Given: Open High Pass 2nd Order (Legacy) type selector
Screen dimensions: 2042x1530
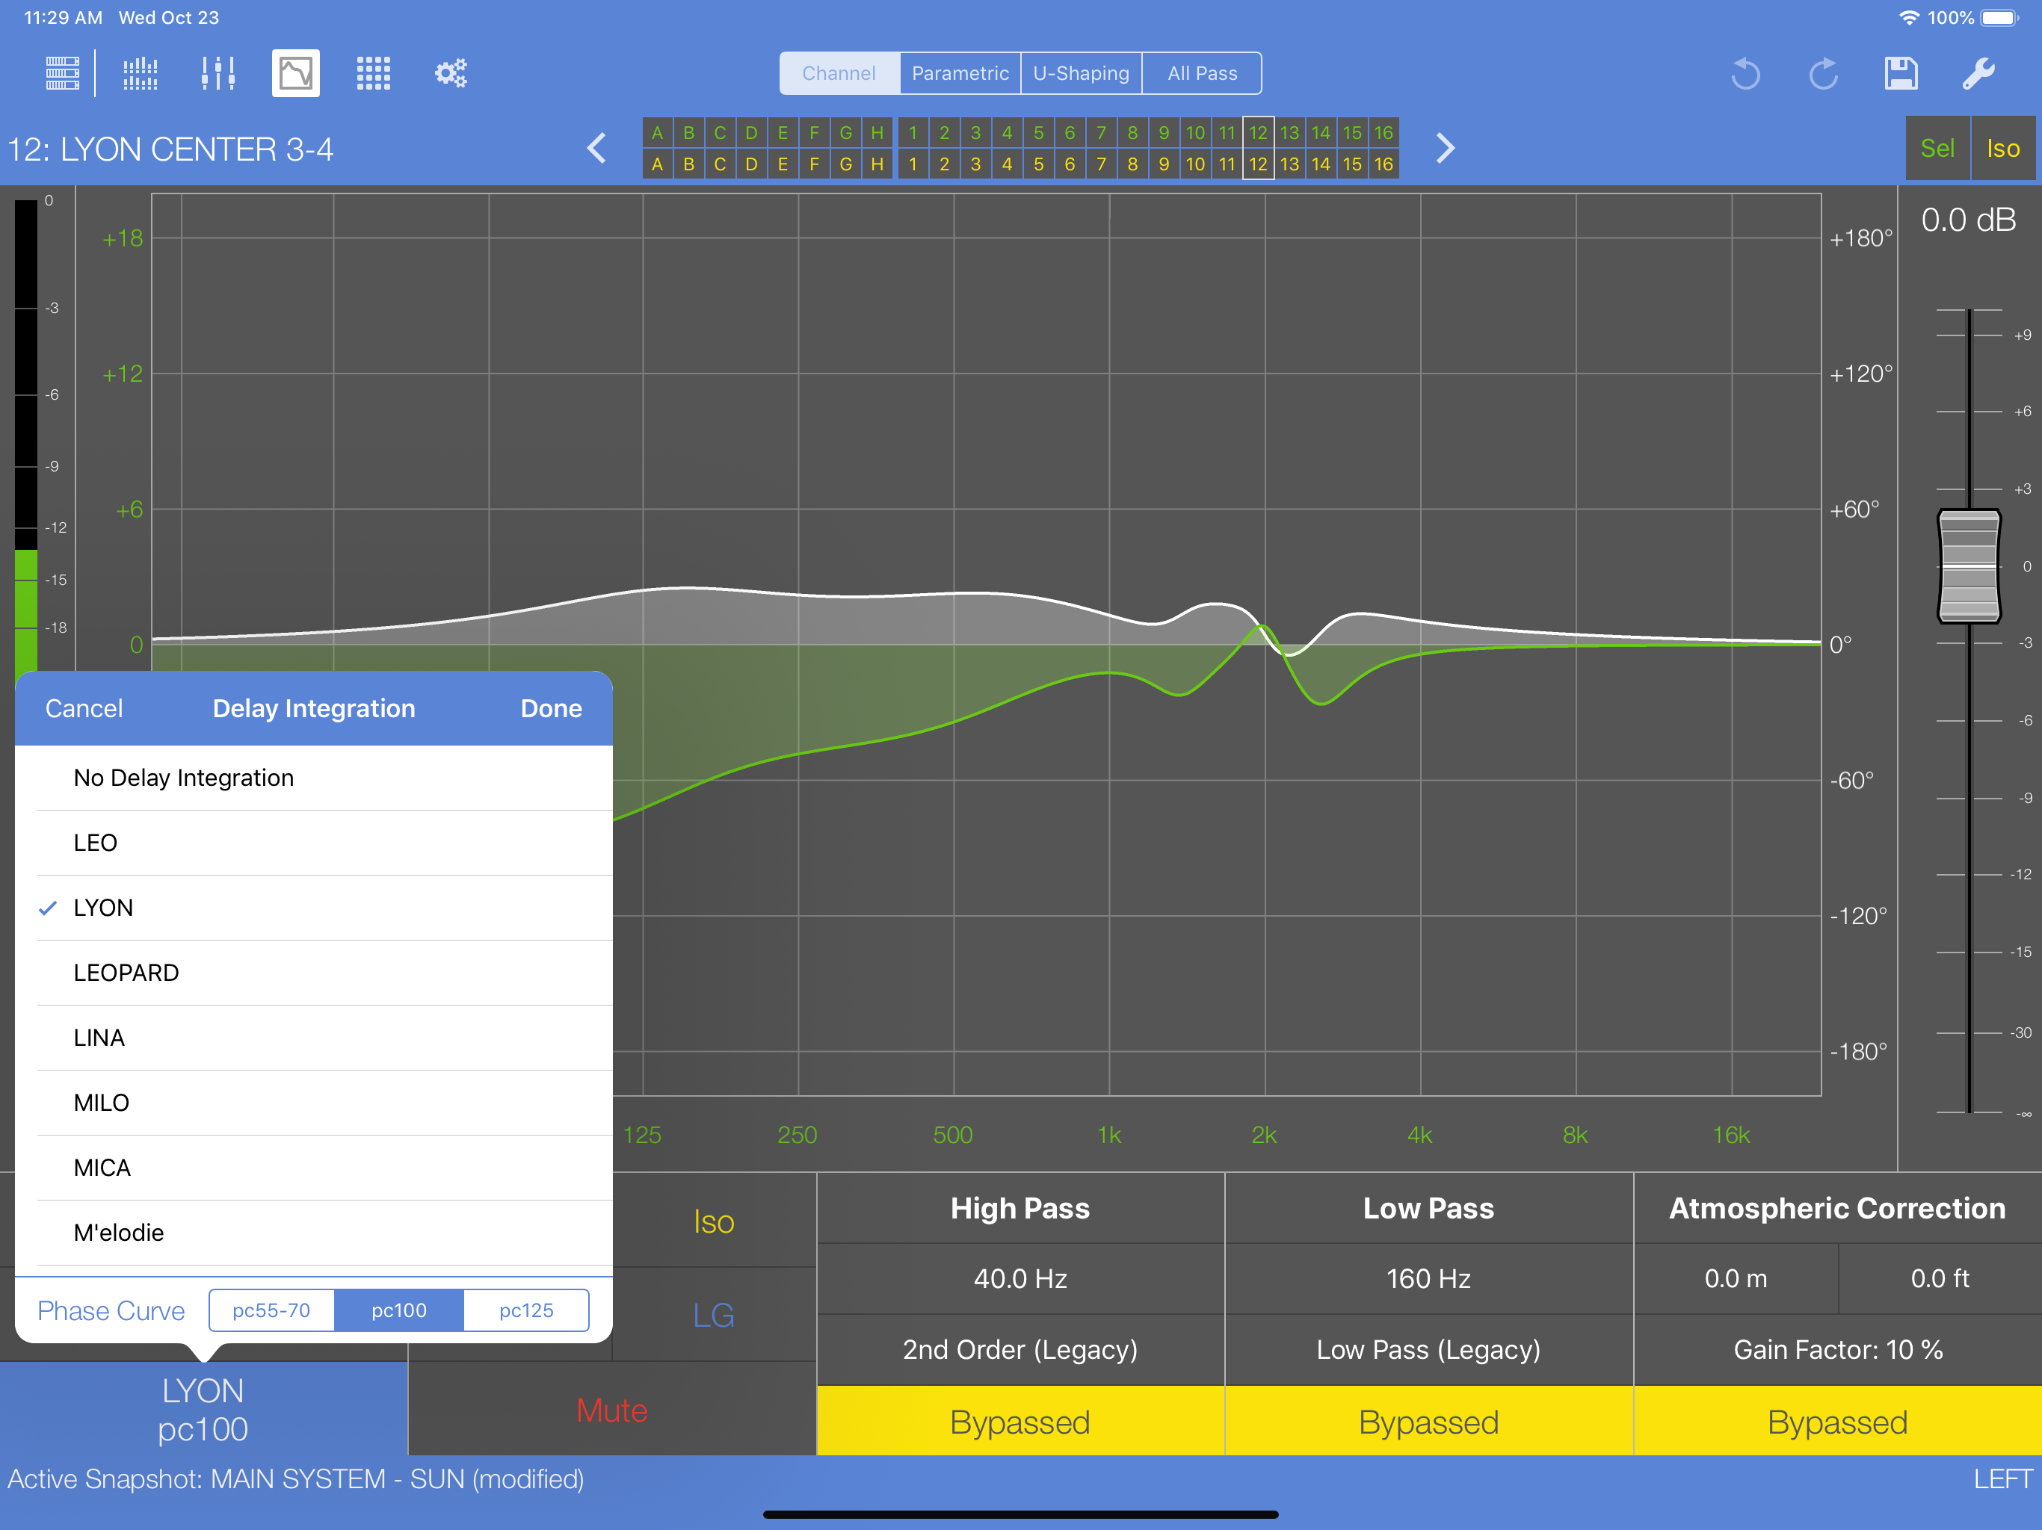Looking at the screenshot, I should (x=1020, y=1349).
